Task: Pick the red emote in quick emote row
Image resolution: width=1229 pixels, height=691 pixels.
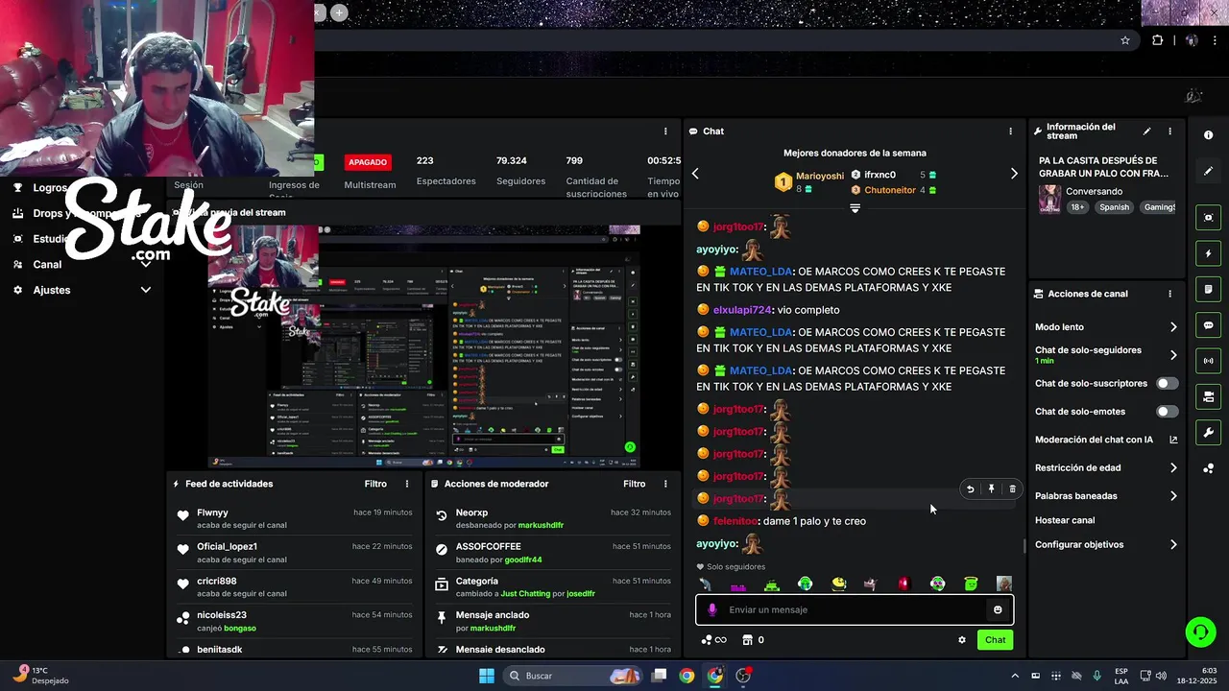Action: pyautogui.click(x=904, y=584)
